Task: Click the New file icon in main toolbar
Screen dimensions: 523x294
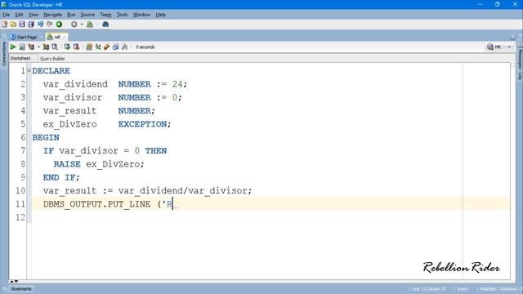Action: pyautogui.click(x=4, y=24)
